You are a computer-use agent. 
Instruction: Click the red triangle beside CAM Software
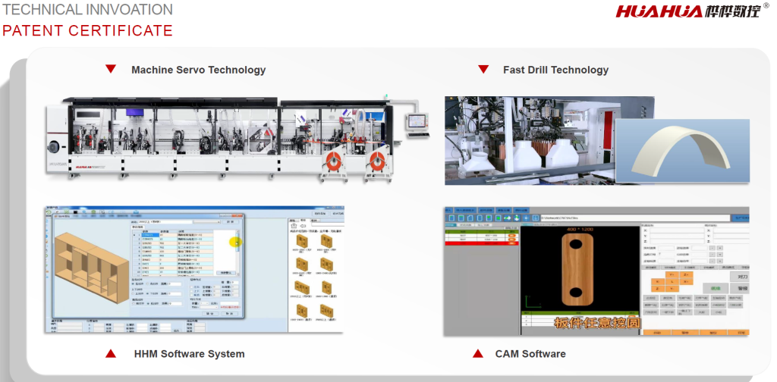point(478,354)
